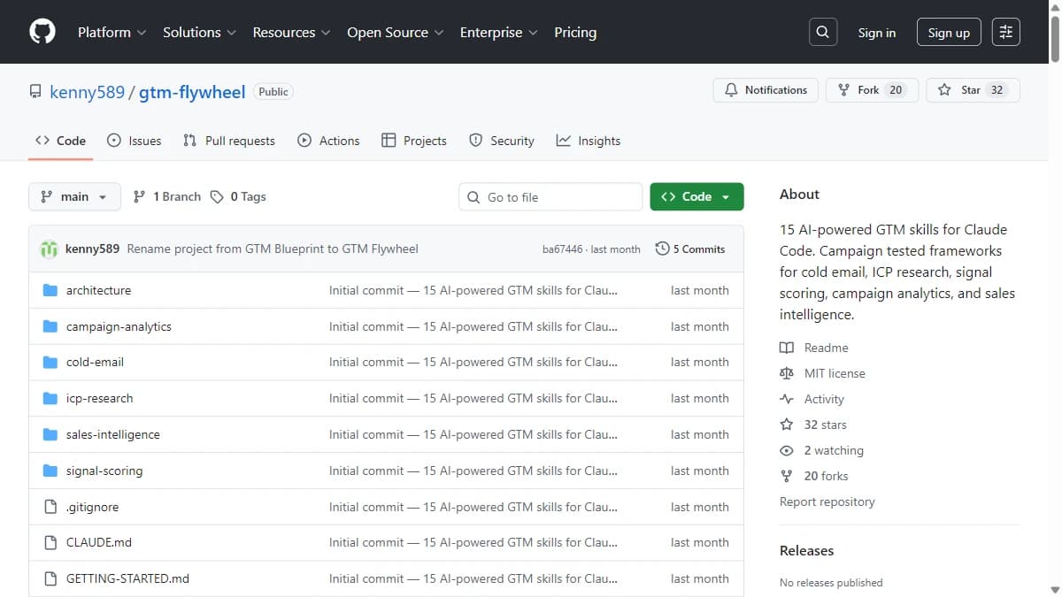1062x597 pixels.
Task: Switch to the Security tab
Action: point(501,141)
